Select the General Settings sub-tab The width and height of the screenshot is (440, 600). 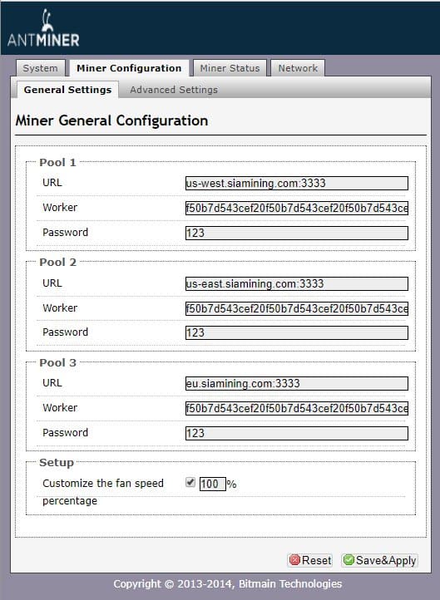(x=67, y=90)
